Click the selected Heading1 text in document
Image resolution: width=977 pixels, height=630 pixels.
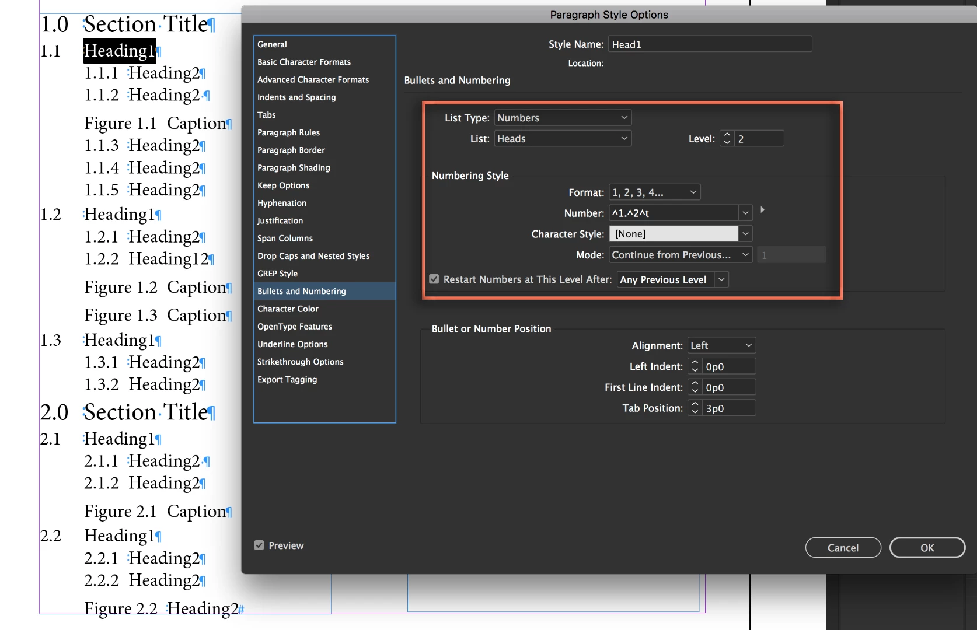120,51
